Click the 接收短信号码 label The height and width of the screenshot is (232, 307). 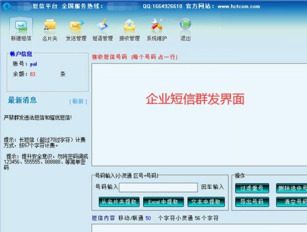coord(109,57)
